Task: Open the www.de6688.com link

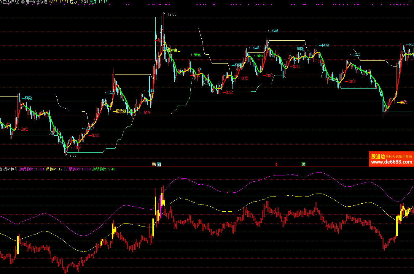Action: coord(391,162)
